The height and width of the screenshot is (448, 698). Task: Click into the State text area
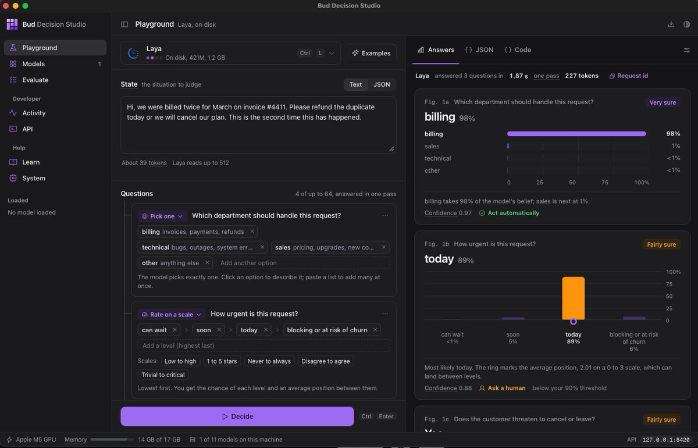(258, 125)
